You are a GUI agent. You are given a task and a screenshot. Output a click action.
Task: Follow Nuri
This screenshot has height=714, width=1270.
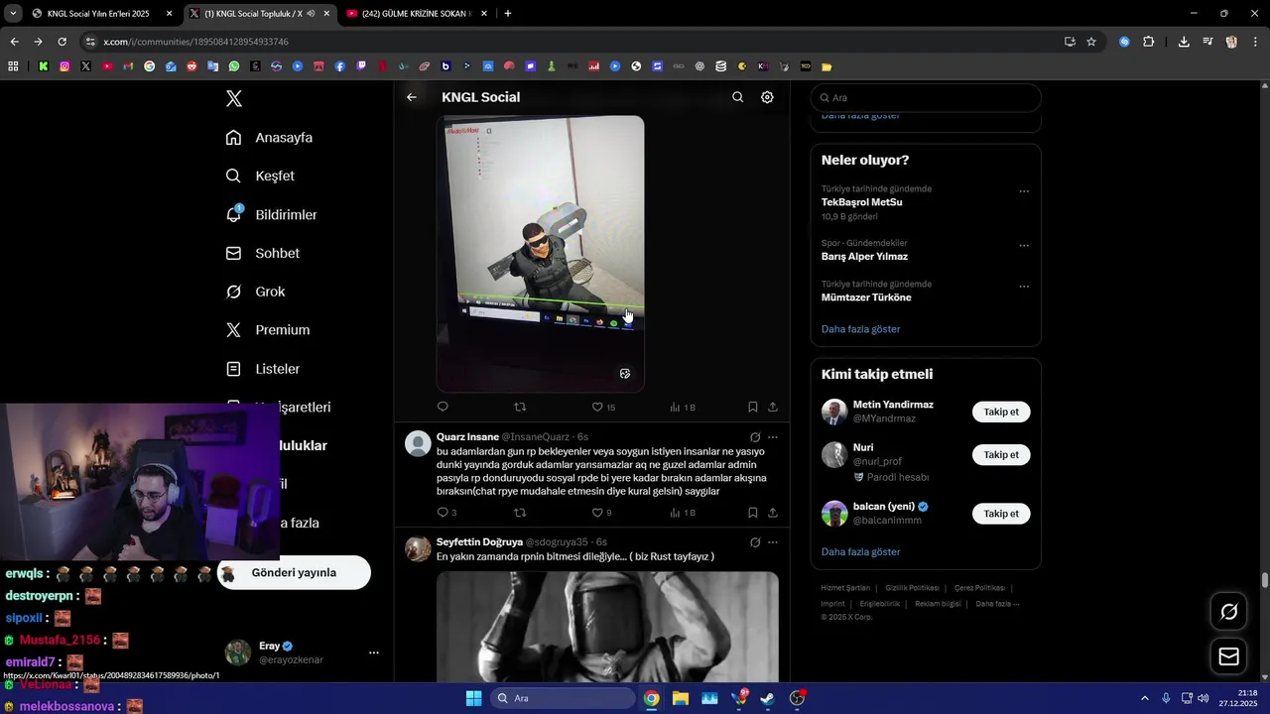pyautogui.click(x=1001, y=455)
